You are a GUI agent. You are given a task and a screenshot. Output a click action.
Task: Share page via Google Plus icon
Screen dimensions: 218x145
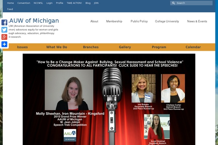4,37
